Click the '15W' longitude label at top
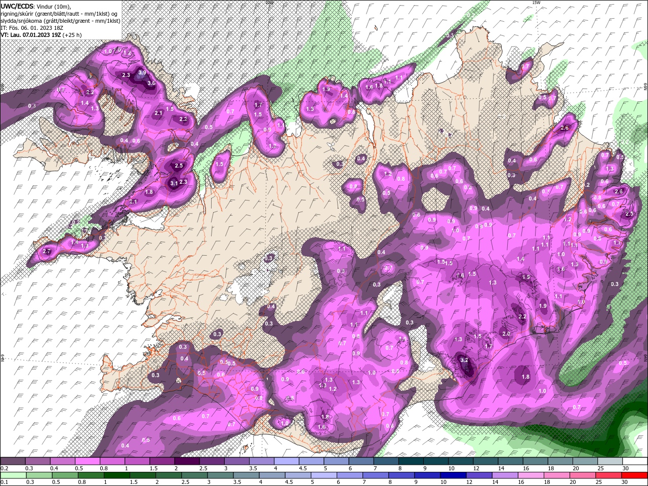Image resolution: width=648 pixels, height=486 pixels. (536, 3)
